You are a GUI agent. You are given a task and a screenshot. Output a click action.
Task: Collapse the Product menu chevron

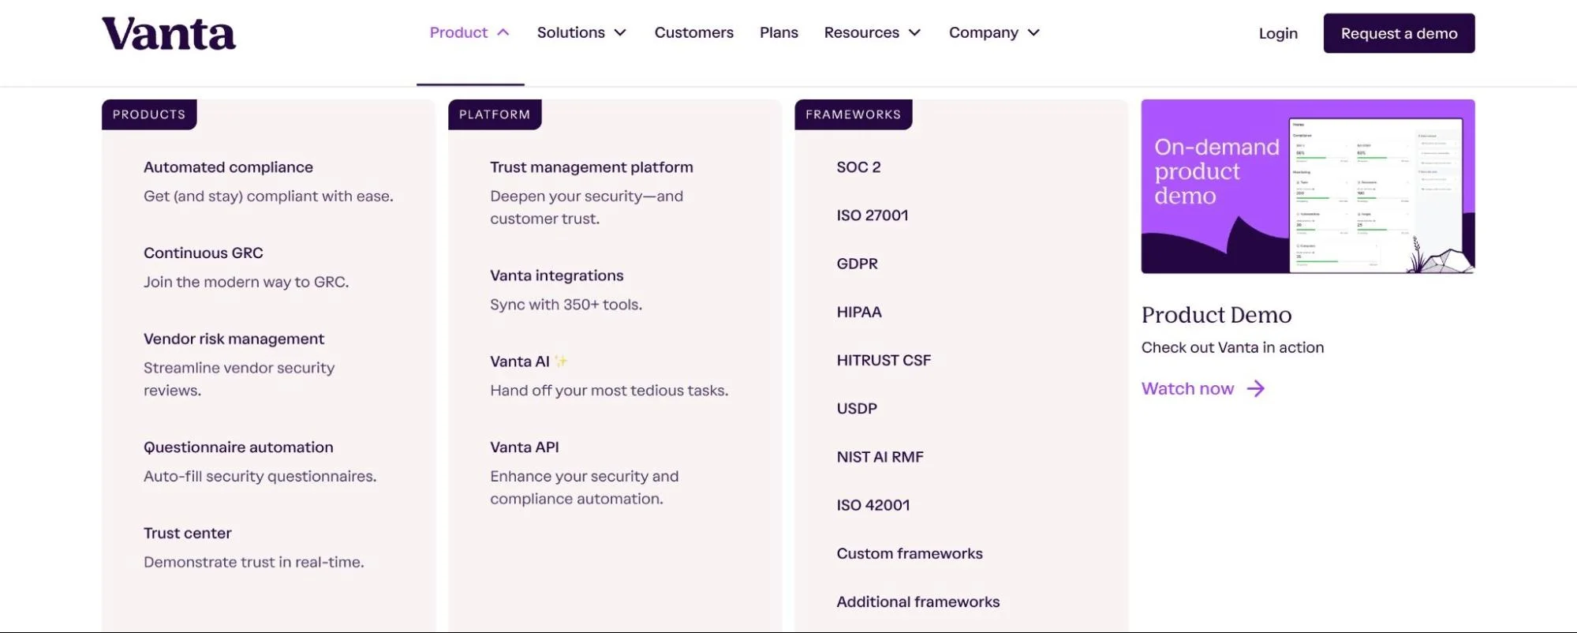point(503,32)
